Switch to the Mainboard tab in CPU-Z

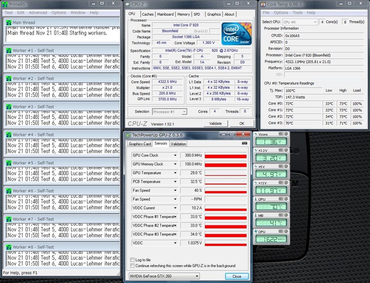[165, 14]
